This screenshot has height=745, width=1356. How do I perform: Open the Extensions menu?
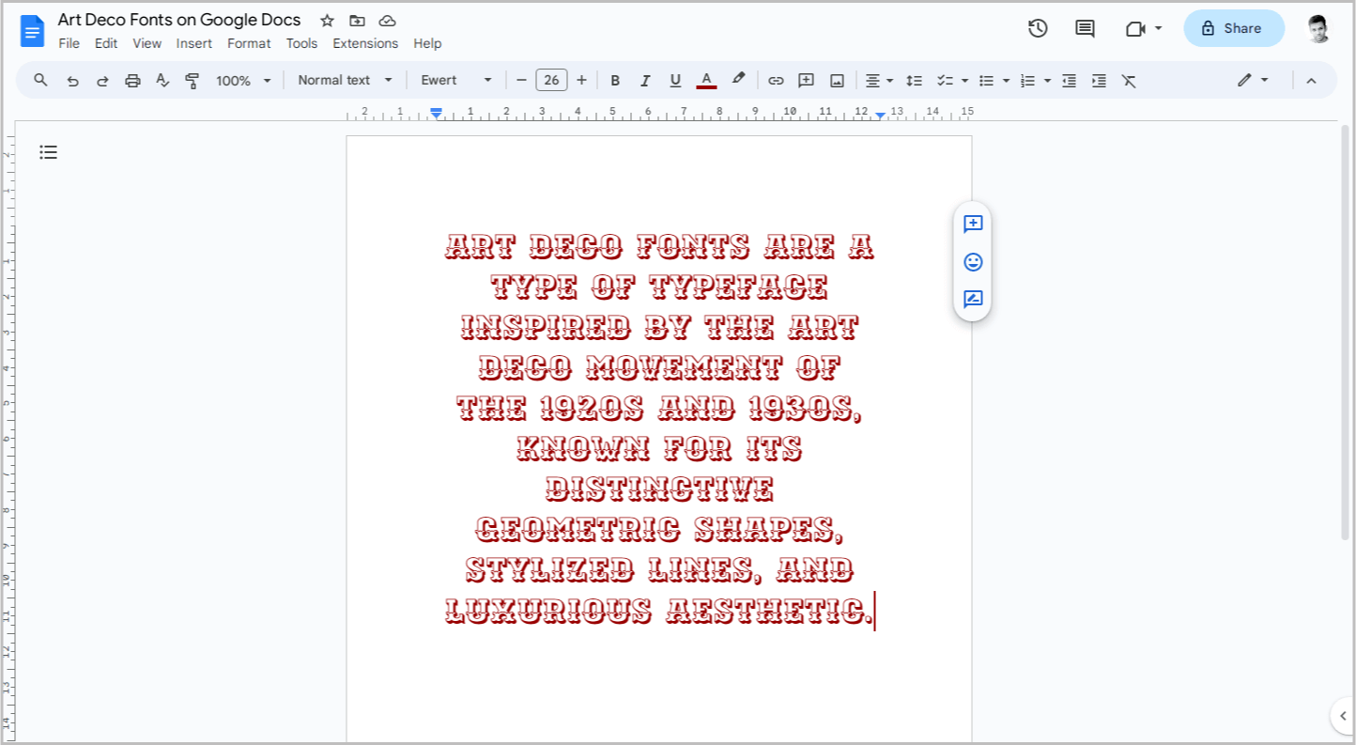tap(365, 43)
